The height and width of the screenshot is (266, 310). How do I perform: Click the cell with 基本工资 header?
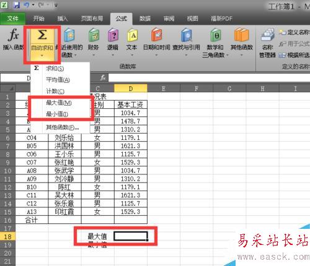131,105
